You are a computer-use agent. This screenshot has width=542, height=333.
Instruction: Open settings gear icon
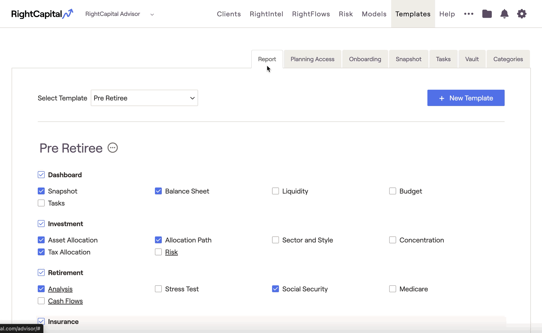click(x=522, y=14)
